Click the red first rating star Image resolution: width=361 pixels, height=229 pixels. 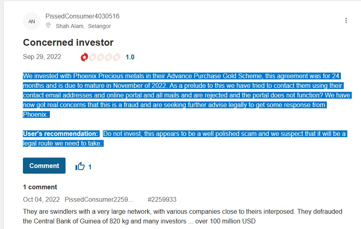tap(84, 57)
